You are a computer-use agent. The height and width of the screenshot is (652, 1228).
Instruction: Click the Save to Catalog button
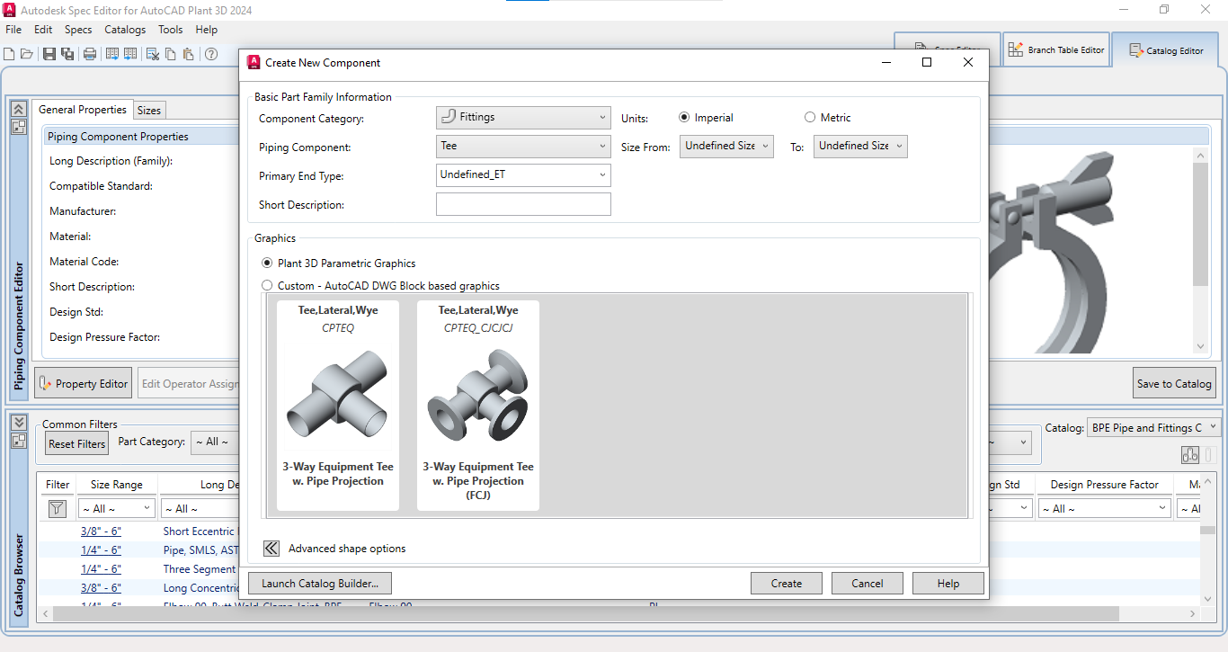[x=1174, y=383]
